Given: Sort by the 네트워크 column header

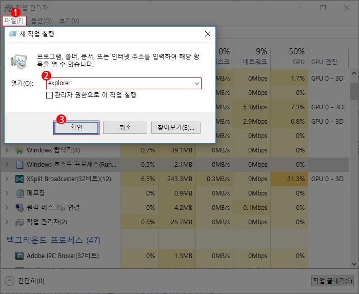Looking at the screenshot, I should point(252,56).
